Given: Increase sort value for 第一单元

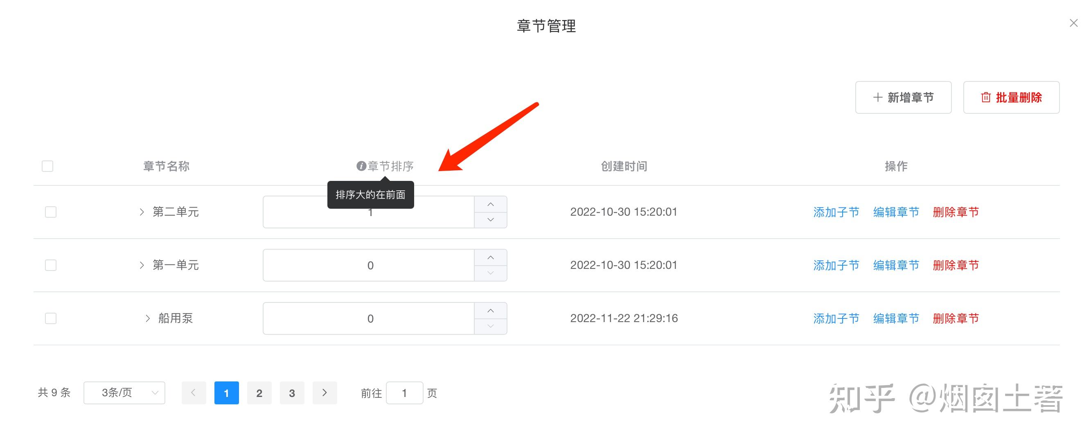Looking at the screenshot, I should pos(490,257).
